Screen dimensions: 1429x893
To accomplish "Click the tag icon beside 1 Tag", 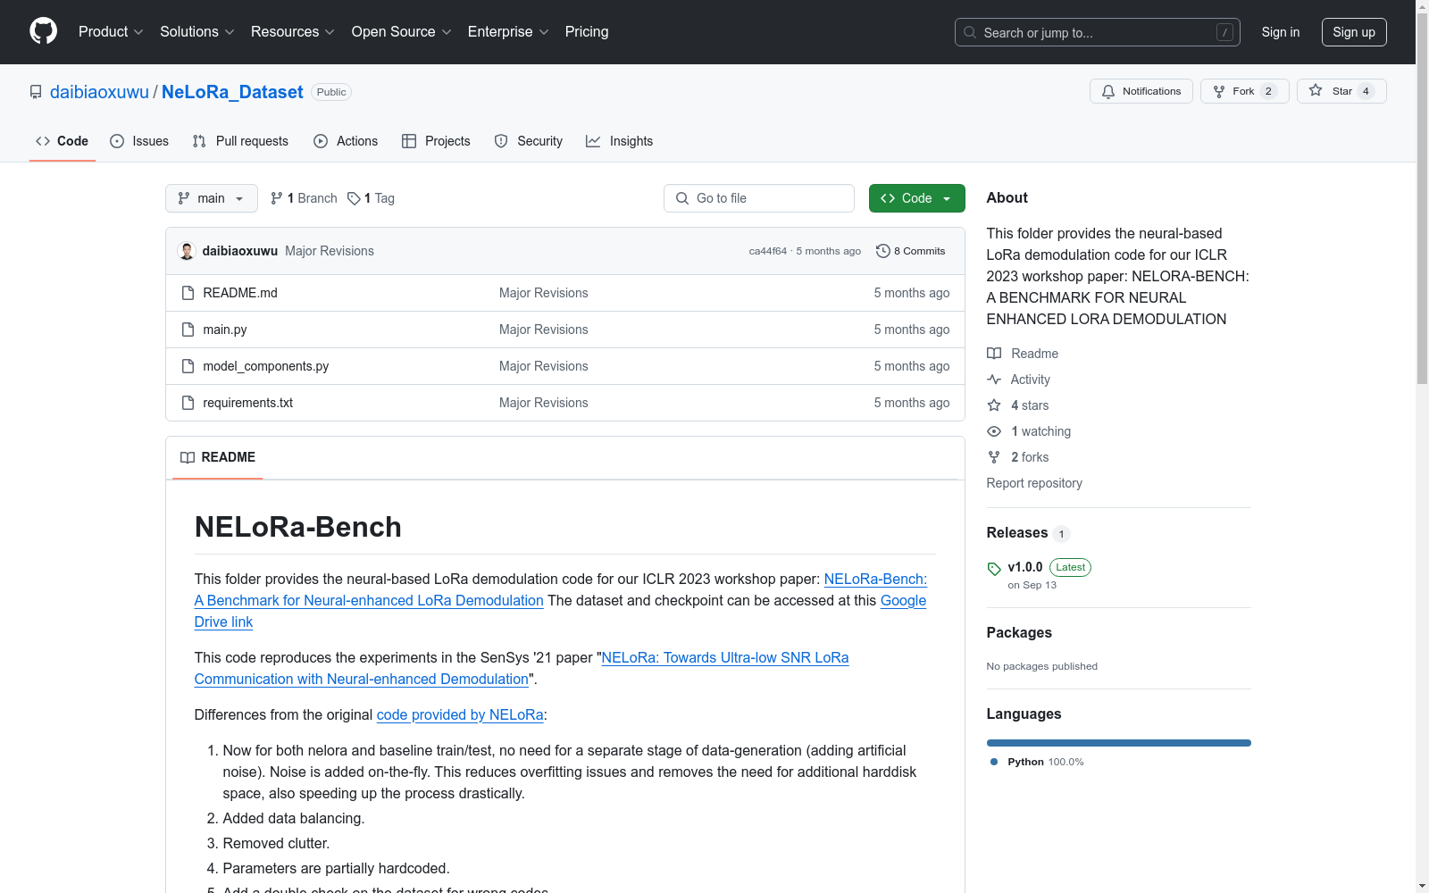I will pyautogui.click(x=354, y=198).
